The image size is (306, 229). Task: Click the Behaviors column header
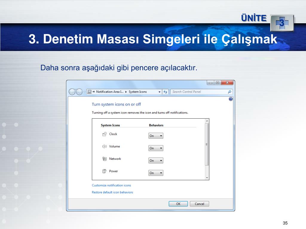tap(156, 125)
